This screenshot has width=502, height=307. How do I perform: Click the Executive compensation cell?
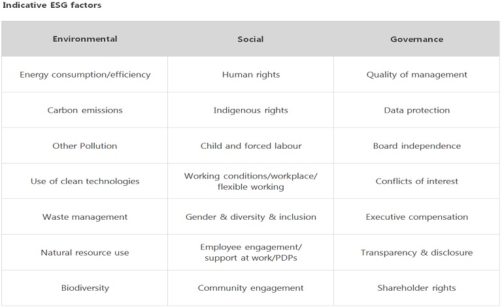[x=416, y=216]
